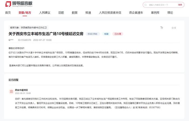Toggle the star favorite icon
This screenshot has height=121, width=189.
pyautogui.click(x=173, y=28)
